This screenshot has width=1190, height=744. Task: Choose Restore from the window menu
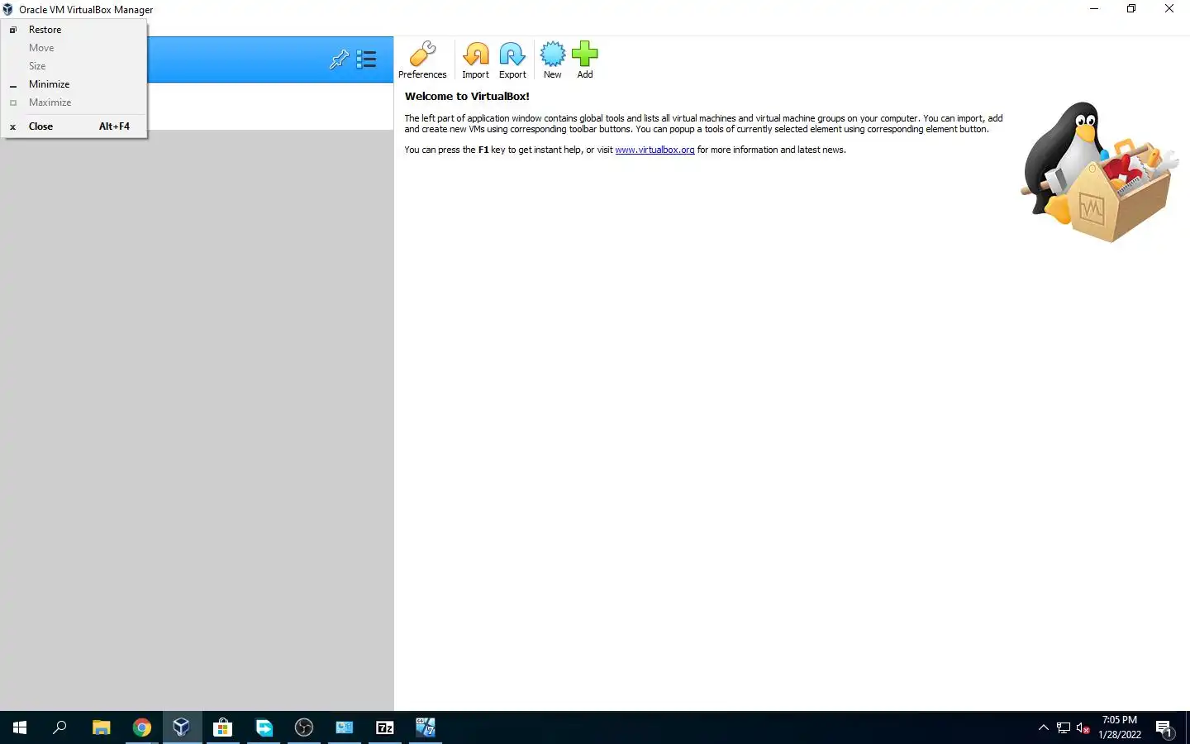tap(74, 30)
